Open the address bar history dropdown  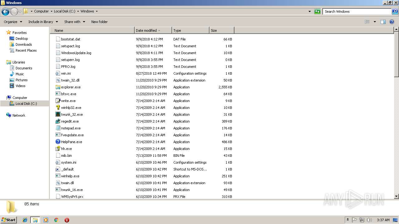pyautogui.click(x=310, y=12)
